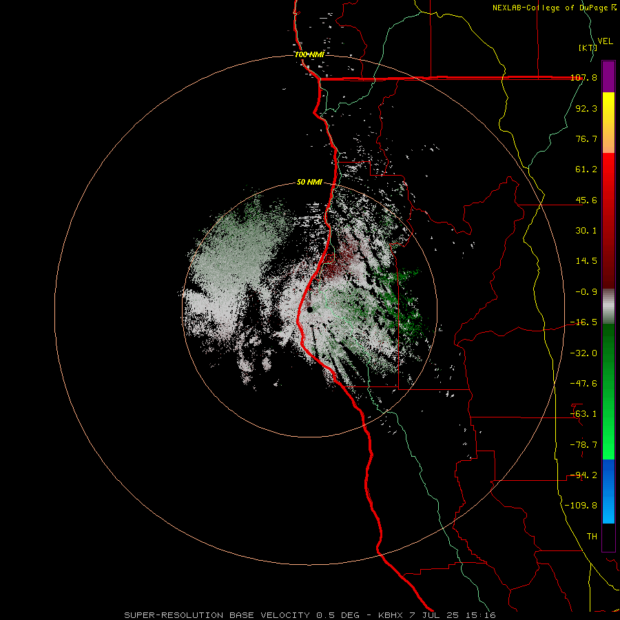
Task: Click the 30.1 legend value
Action: tap(586, 231)
